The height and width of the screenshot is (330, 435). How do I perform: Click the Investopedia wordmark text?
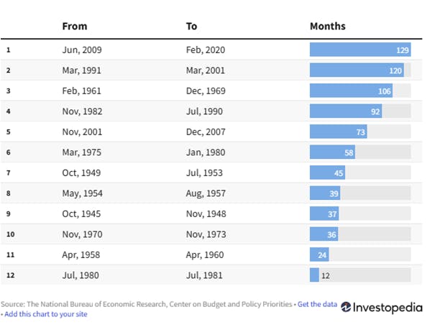pos(388,308)
